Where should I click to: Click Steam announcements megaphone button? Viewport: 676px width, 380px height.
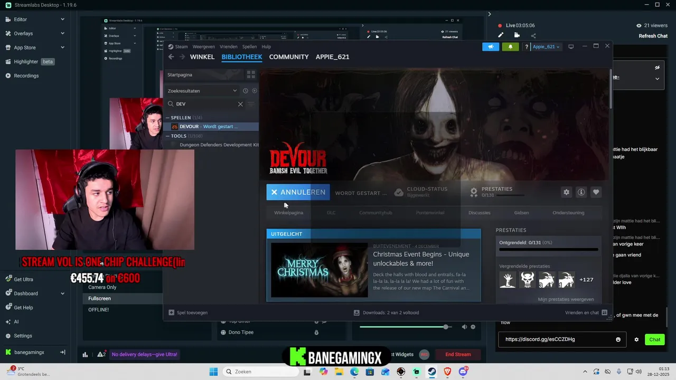491,46
